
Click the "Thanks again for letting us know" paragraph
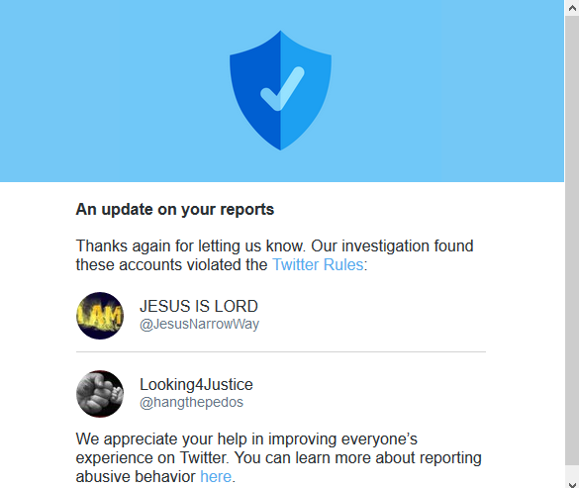(274, 255)
